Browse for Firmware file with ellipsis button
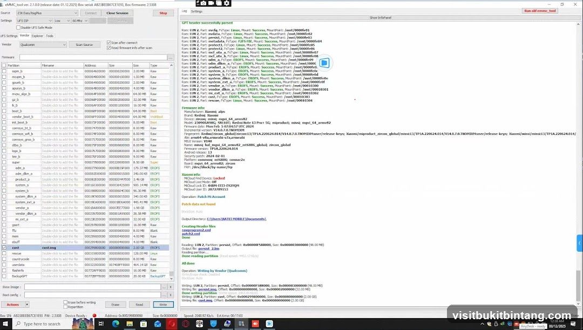The height and width of the screenshot is (330, 583). (170, 58)
